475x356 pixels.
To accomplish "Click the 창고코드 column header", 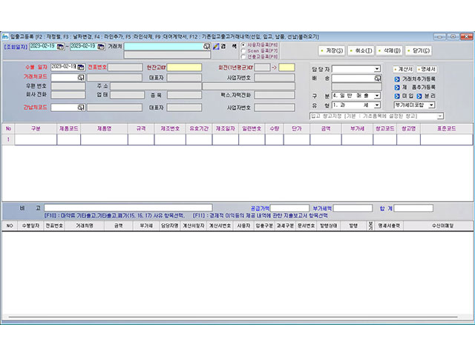I will (384, 128).
